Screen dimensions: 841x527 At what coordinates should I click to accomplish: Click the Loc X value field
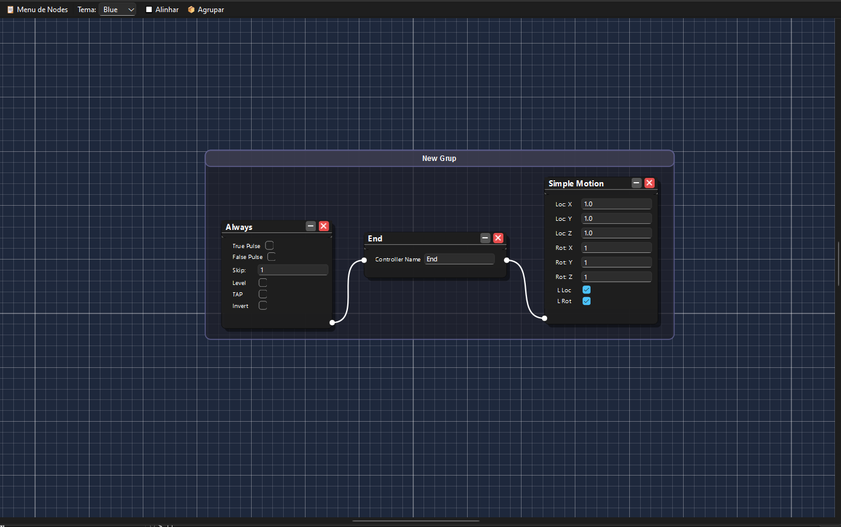[617, 204]
